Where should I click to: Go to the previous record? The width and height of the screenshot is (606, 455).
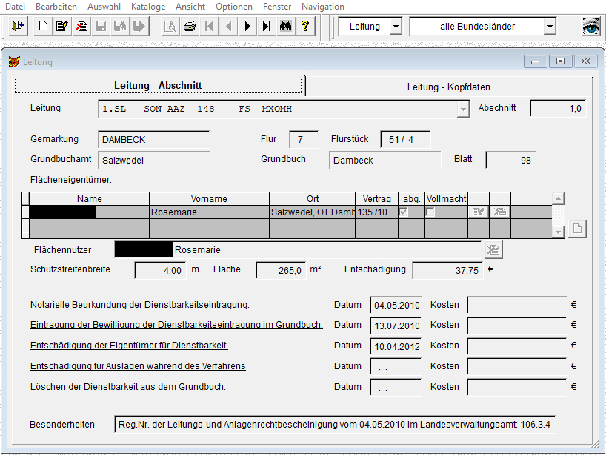tap(228, 26)
